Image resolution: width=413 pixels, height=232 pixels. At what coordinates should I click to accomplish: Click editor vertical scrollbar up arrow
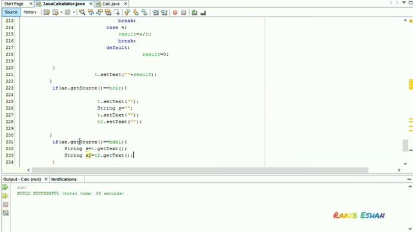click(x=405, y=21)
